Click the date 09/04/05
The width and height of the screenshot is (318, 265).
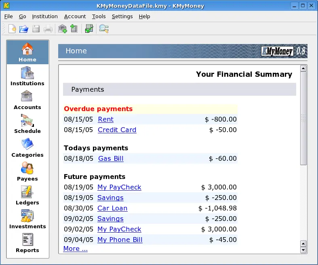(78, 240)
